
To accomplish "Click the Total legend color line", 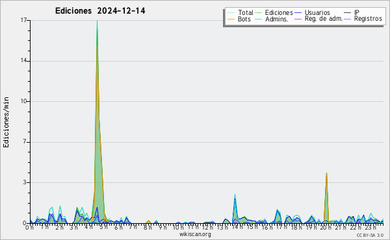I will tap(231, 13).
